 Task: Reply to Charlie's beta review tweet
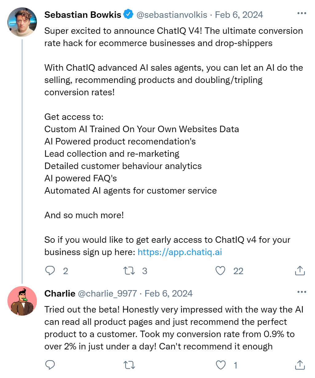[50, 365]
